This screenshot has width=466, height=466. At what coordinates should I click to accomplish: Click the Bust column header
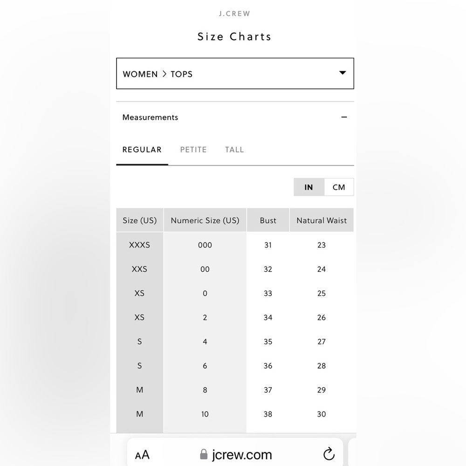[268, 220]
